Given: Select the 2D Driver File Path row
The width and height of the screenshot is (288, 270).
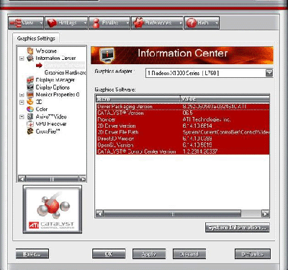Looking at the screenshot, I should [x=183, y=132].
